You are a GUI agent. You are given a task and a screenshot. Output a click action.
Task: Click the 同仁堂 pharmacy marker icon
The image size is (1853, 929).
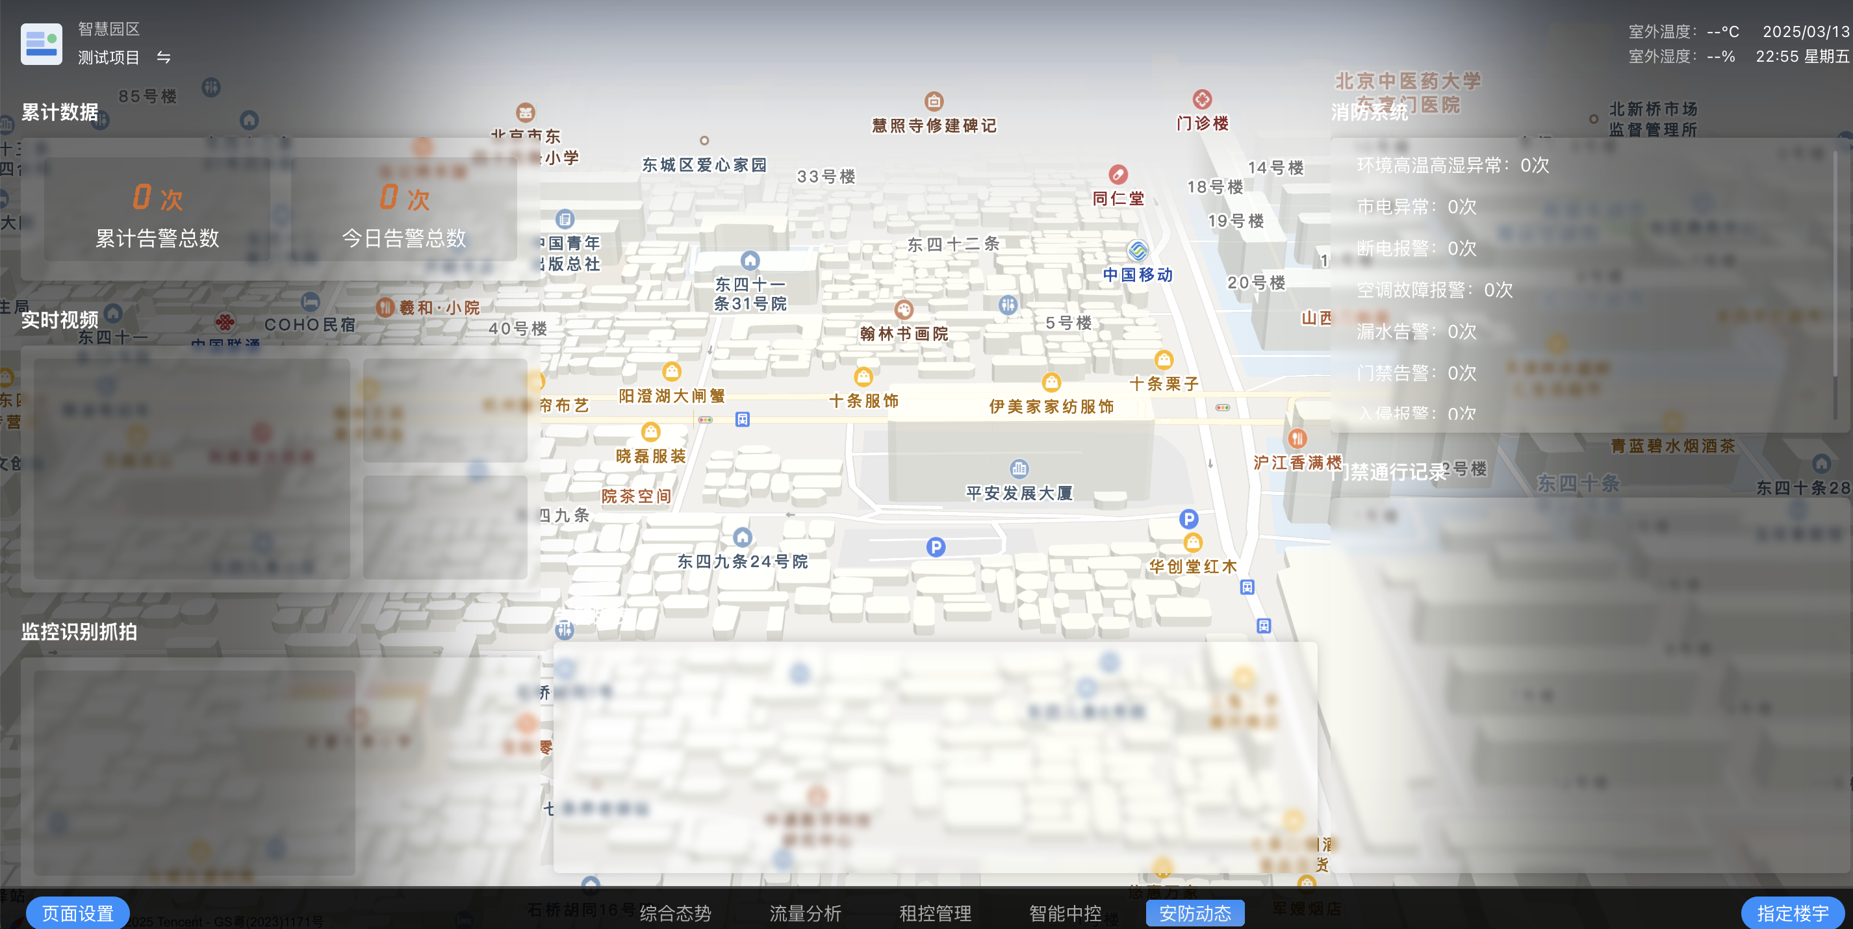(1118, 174)
